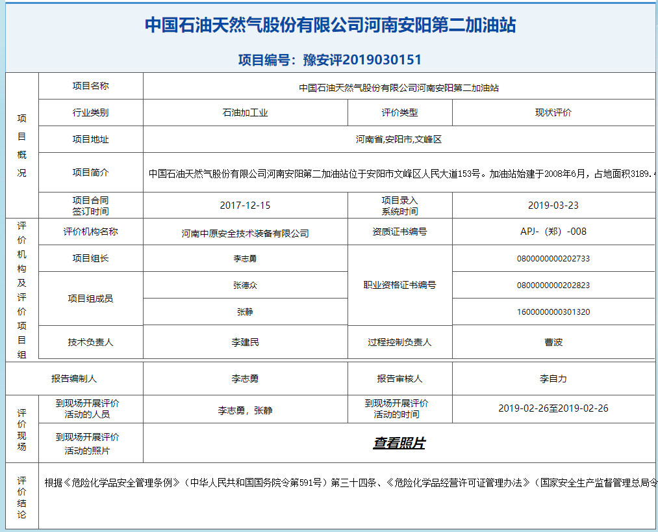Select certificate number 0800000000202733
This screenshot has height=532, width=658.
(x=553, y=258)
